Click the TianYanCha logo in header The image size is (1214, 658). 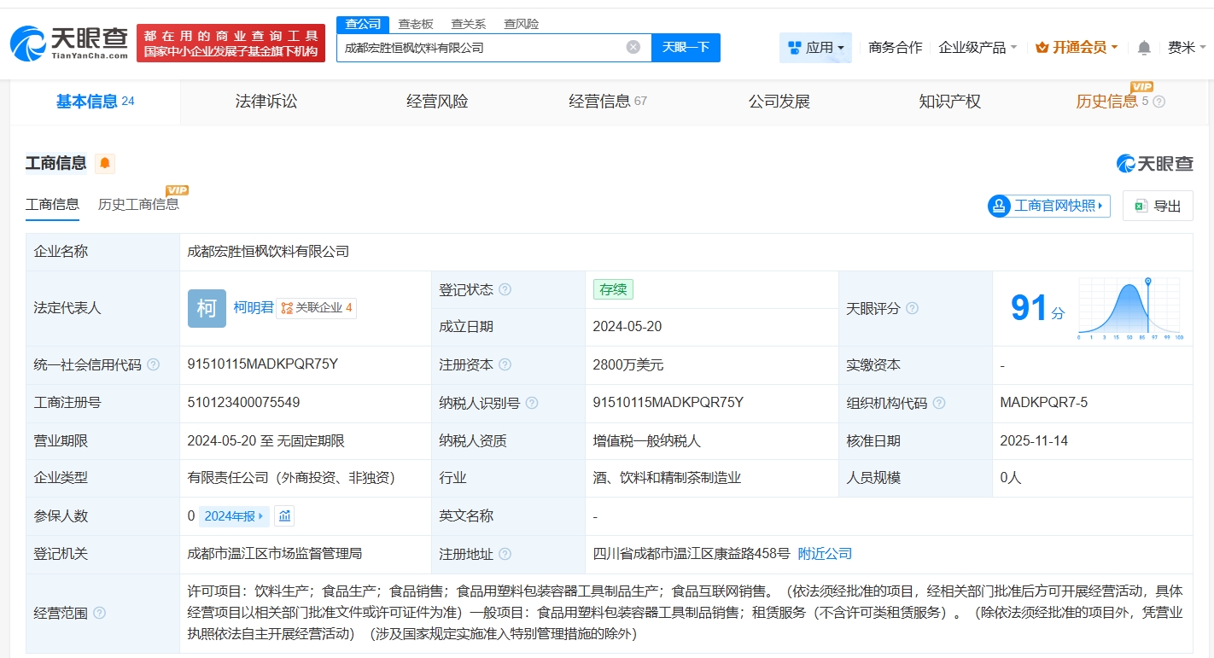pyautogui.click(x=70, y=43)
